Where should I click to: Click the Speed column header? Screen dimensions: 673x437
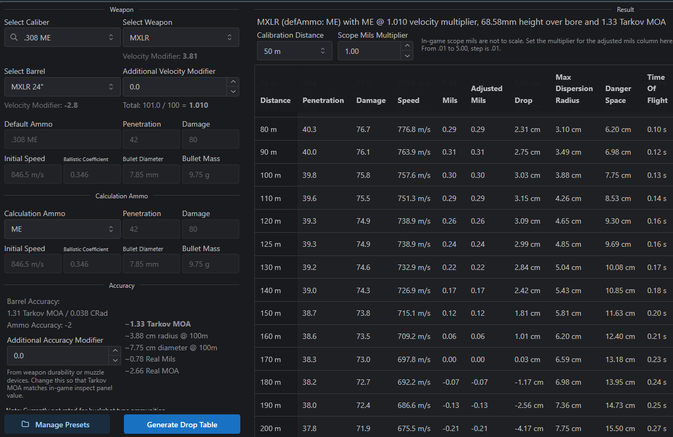point(408,100)
